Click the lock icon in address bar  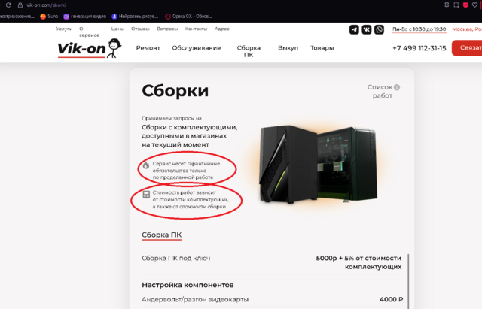20,5
